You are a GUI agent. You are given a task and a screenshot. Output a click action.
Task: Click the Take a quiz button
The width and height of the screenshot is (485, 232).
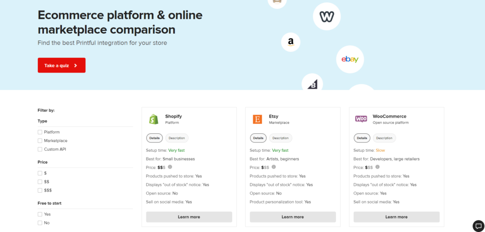tap(62, 65)
